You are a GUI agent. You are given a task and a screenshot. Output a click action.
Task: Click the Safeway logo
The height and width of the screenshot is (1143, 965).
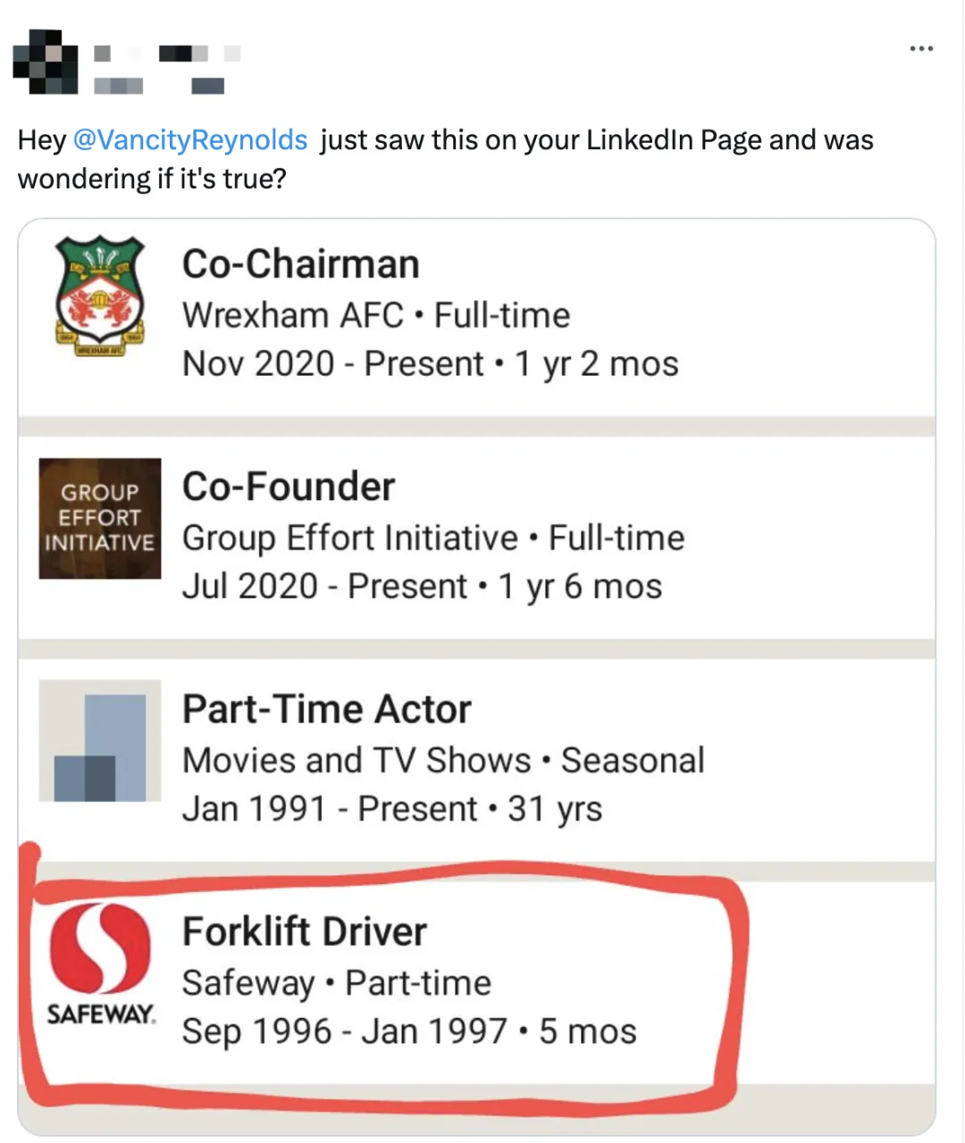(x=100, y=964)
